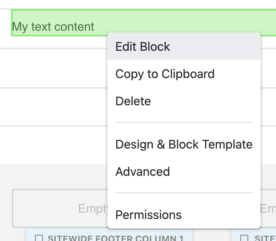
Task: Delete the block via context menu
Action: 133,101
